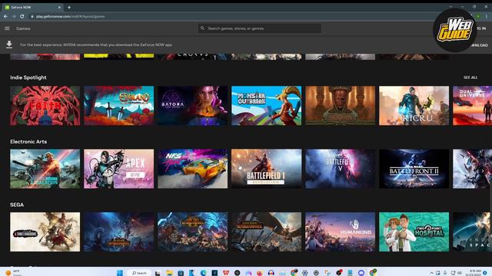Expand Electronic Arts row with right chevron
Screen dimensions: 492x276
click(x=483, y=171)
